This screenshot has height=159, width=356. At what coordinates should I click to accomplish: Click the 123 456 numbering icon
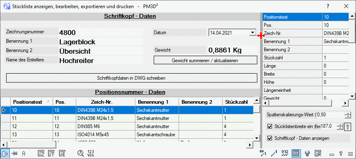91,153
